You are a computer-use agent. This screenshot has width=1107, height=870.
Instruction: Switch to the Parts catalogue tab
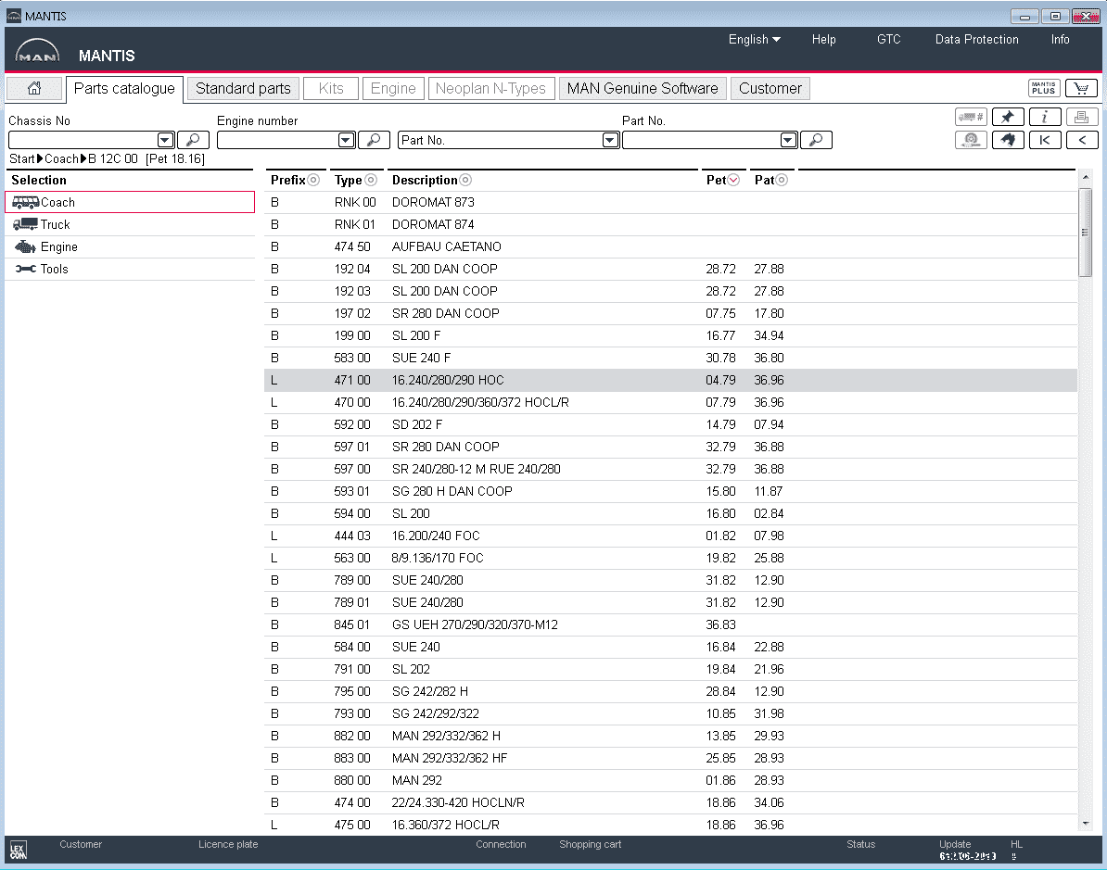click(x=124, y=88)
